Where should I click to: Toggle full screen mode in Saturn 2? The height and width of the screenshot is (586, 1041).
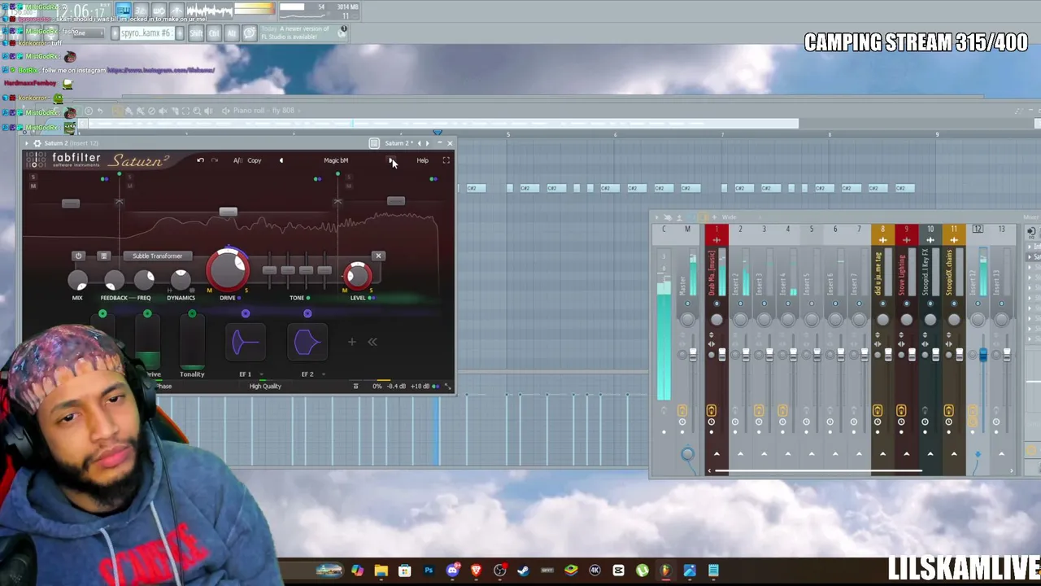click(x=446, y=160)
